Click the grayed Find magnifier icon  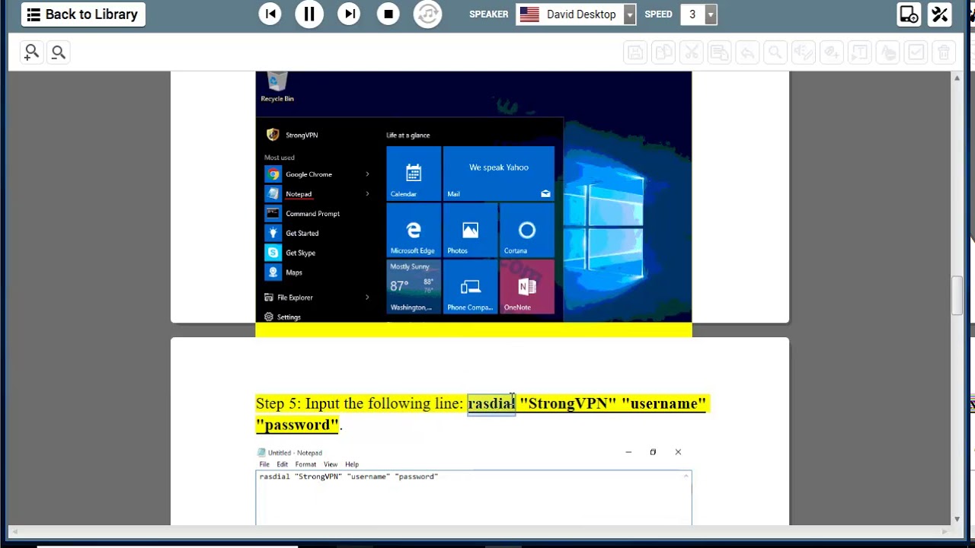(x=775, y=53)
